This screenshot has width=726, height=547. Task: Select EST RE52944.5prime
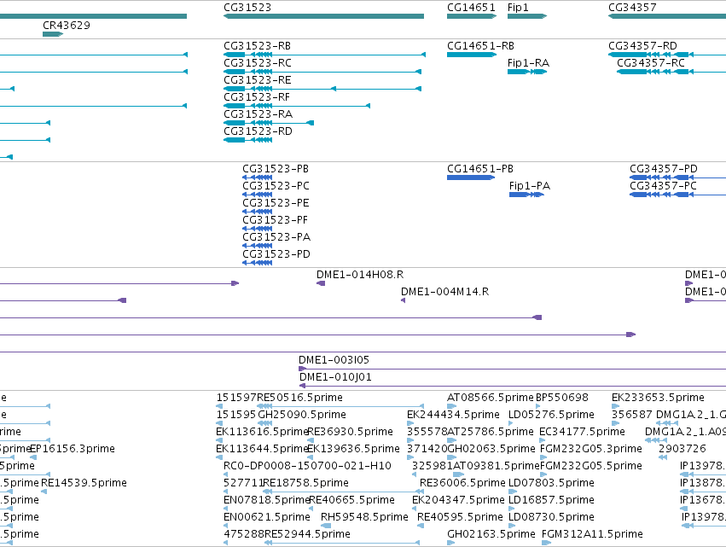(307, 534)
